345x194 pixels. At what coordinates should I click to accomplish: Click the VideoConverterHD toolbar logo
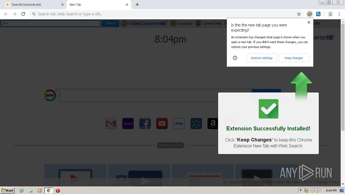(144, 23)
